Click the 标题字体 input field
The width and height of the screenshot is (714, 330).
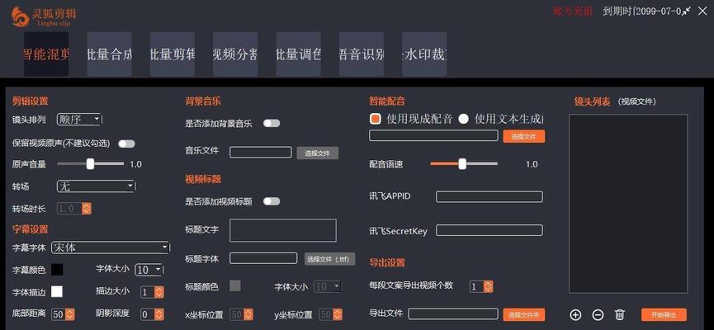click(x=263, y=258)
